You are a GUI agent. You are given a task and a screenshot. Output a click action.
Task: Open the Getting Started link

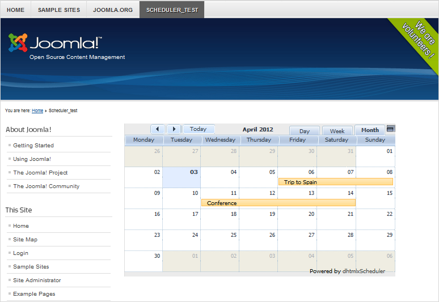33,146
